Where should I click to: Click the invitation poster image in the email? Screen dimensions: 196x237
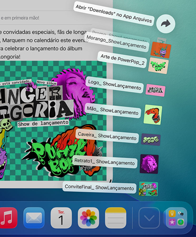[53, 121]
